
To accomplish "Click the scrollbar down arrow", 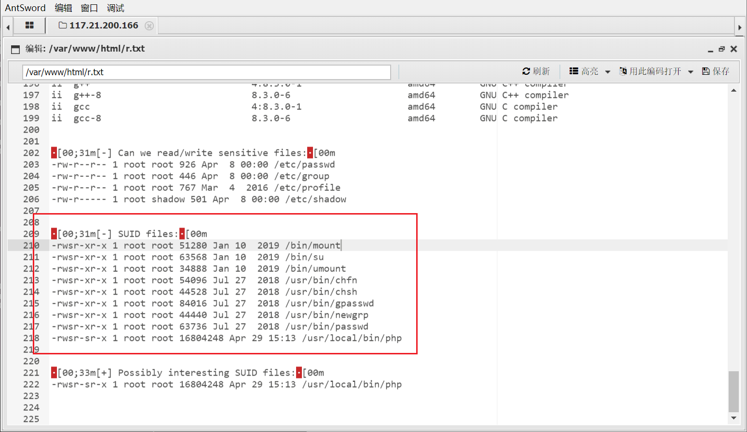I will tap(733, 418).
